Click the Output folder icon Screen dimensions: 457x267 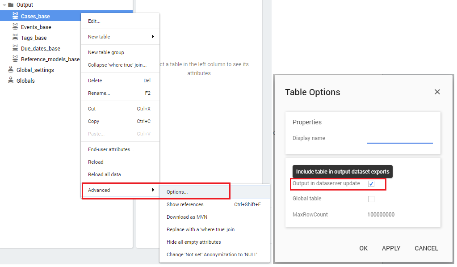11,5
